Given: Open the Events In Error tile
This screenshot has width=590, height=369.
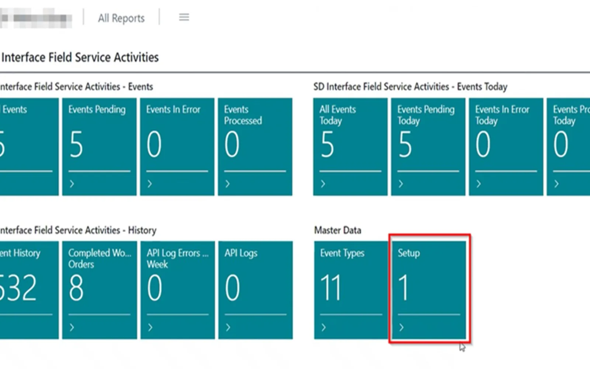Looking at the screenshot, I should point(177,146).
